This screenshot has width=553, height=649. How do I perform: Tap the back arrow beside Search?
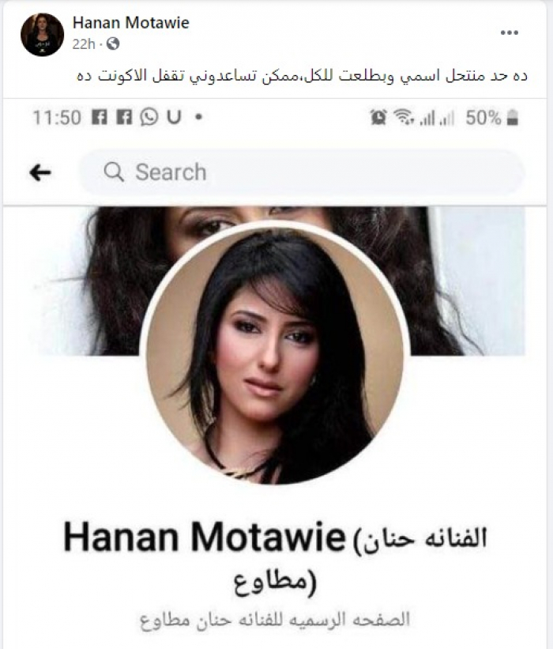point(40,172)
